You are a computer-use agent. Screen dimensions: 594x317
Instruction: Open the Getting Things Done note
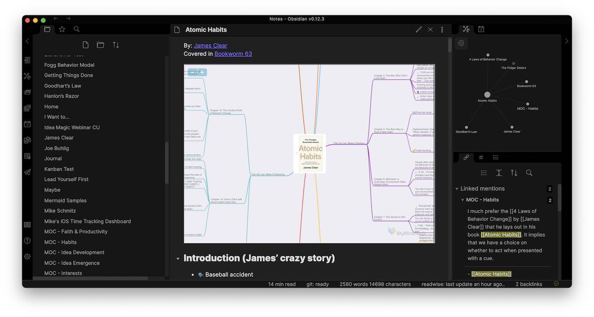click(68, 75)
